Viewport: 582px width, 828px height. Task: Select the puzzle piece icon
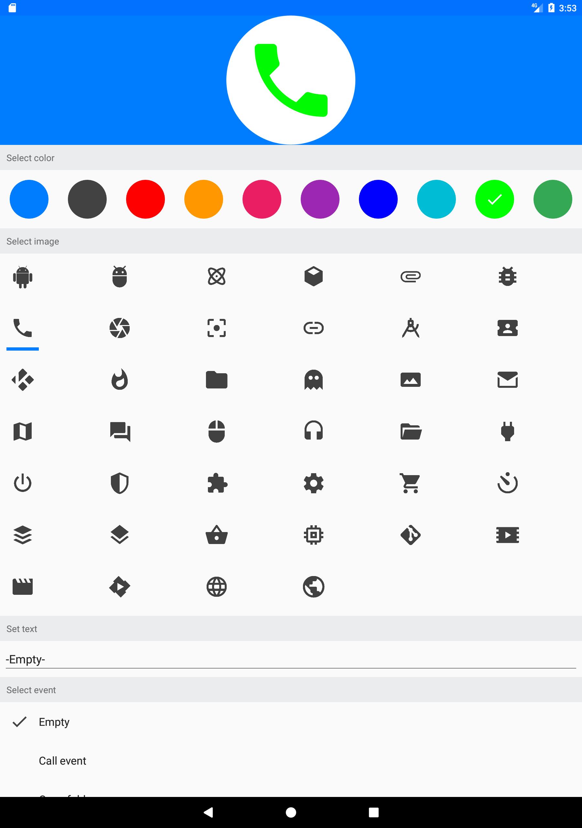(217, 483)
